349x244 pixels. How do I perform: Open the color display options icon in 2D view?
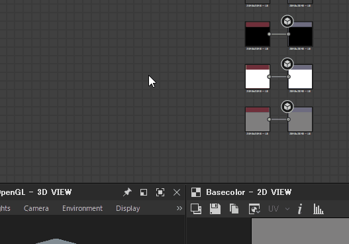point(254,209)
